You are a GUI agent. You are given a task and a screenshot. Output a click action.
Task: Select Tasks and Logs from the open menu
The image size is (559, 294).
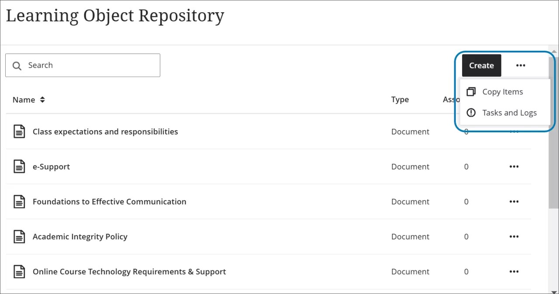pos(509,112)
